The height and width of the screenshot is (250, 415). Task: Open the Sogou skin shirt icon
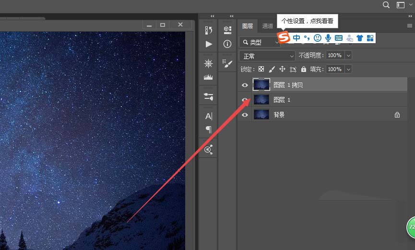360,38
